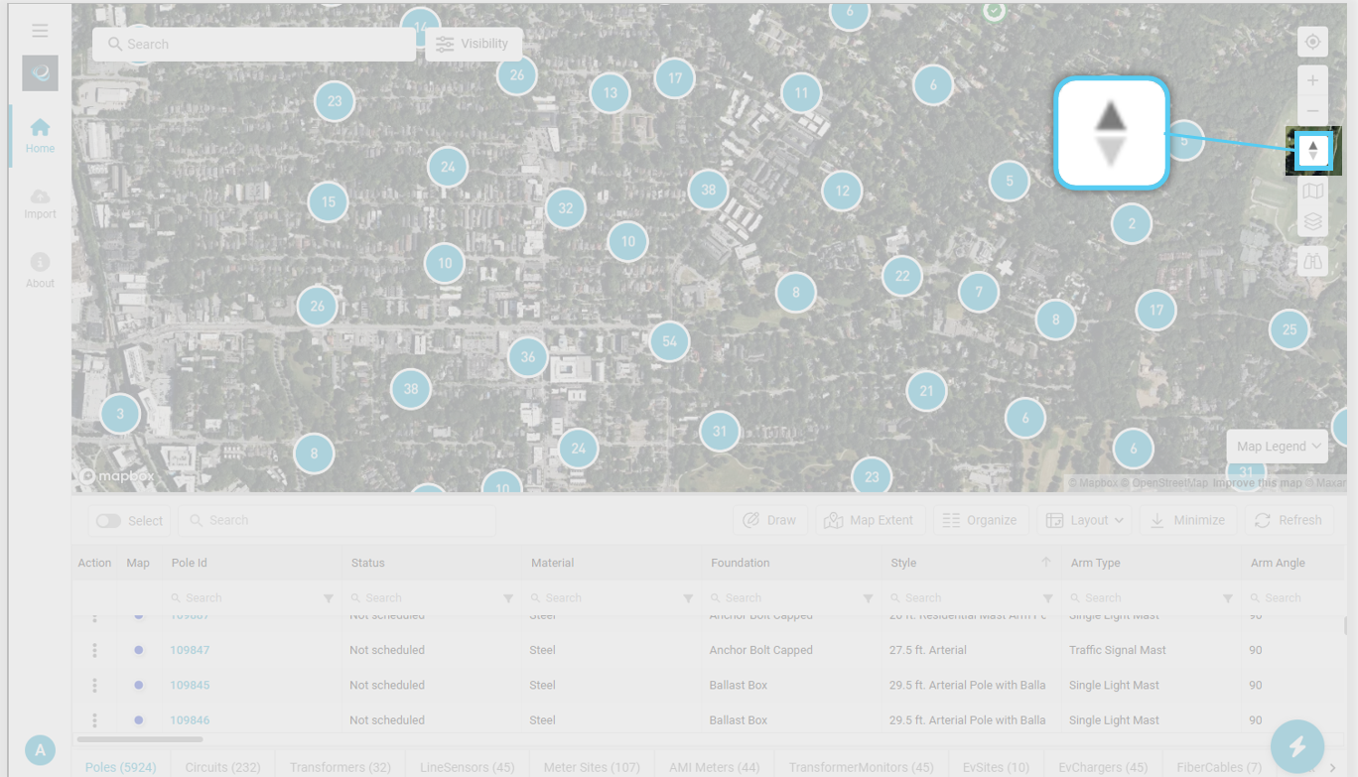The width and height of the screenshot is (1358, 777).
Task: Switch to the Meter Sites (107) tab
Action: click(592, 767)
